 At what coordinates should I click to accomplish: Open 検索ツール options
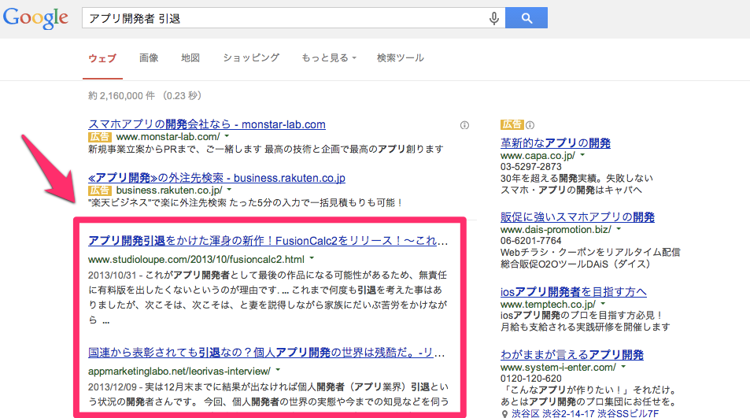click(x=401, y=58)
